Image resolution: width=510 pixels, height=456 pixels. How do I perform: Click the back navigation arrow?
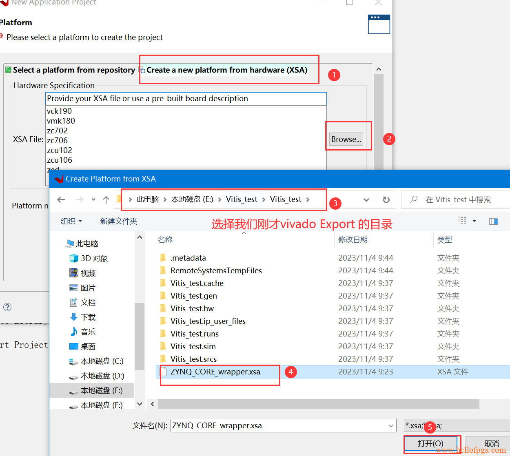pos(61,199)
